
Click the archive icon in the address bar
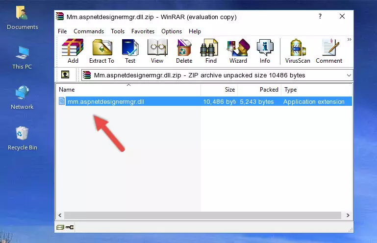(x=87, y=75)
